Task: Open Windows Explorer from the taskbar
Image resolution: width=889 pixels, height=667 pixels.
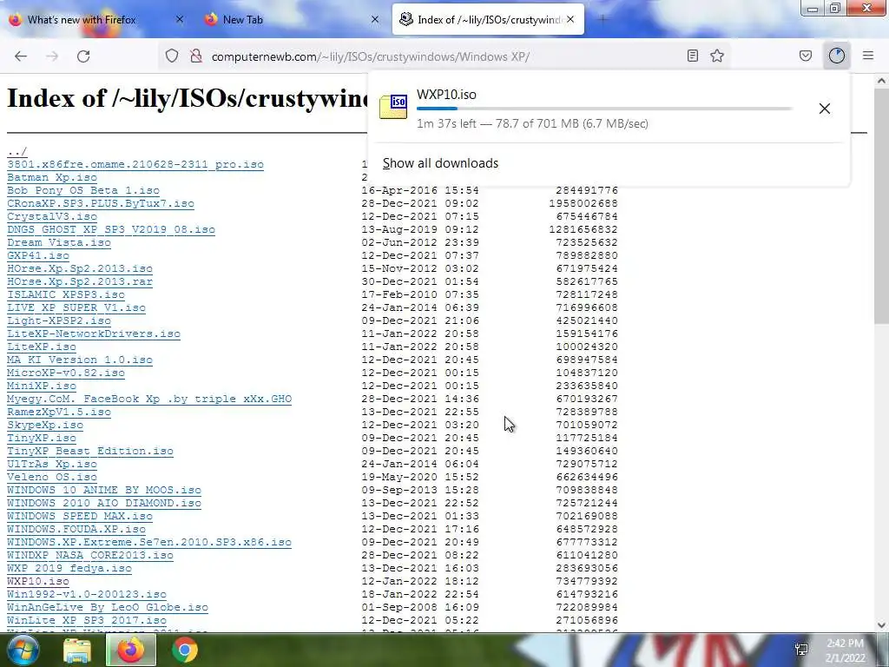Action: tap(77, 650)
